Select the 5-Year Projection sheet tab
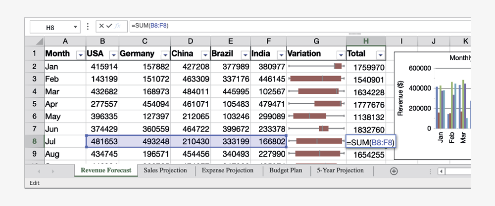 point(340,170)
